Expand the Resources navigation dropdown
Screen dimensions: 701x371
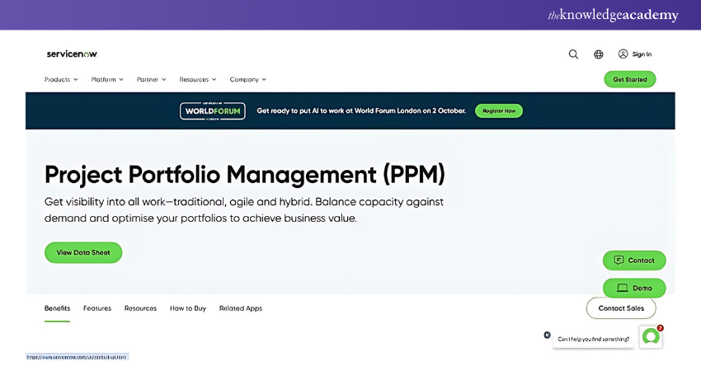[198, 79]
